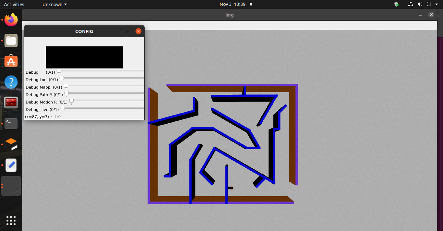The image size is (443, 231).
Task: Open the red media app in the dock
Action: 11,103
